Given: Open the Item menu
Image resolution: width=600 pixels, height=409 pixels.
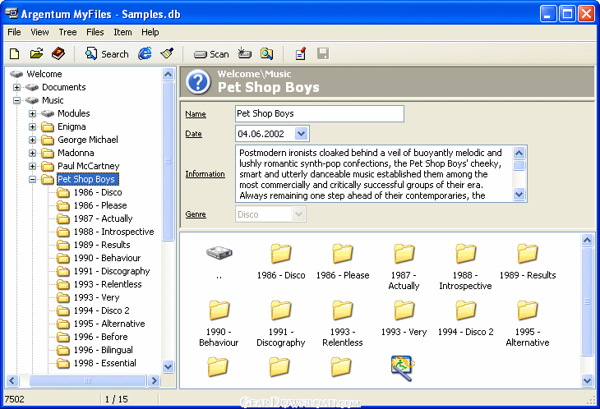Looking at the screenshot, I should (x=122, y=32).
